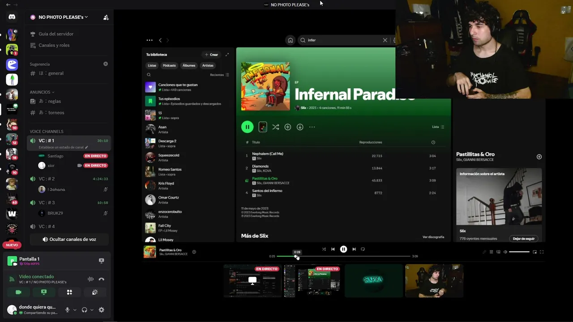
Task: Go back with Spotify back arrow
Action: coord(160,40)
